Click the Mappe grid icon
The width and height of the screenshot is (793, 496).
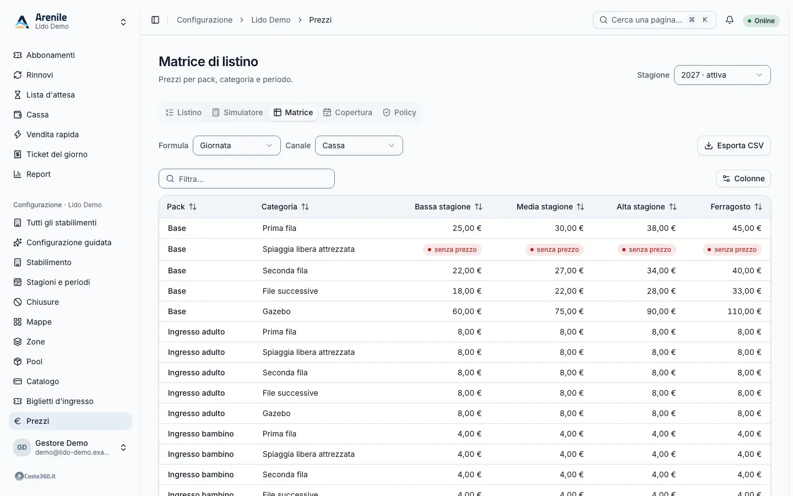coord(18,322)
